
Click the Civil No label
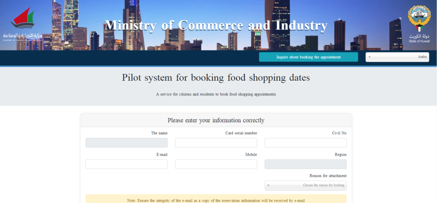(x=339, y=133)
